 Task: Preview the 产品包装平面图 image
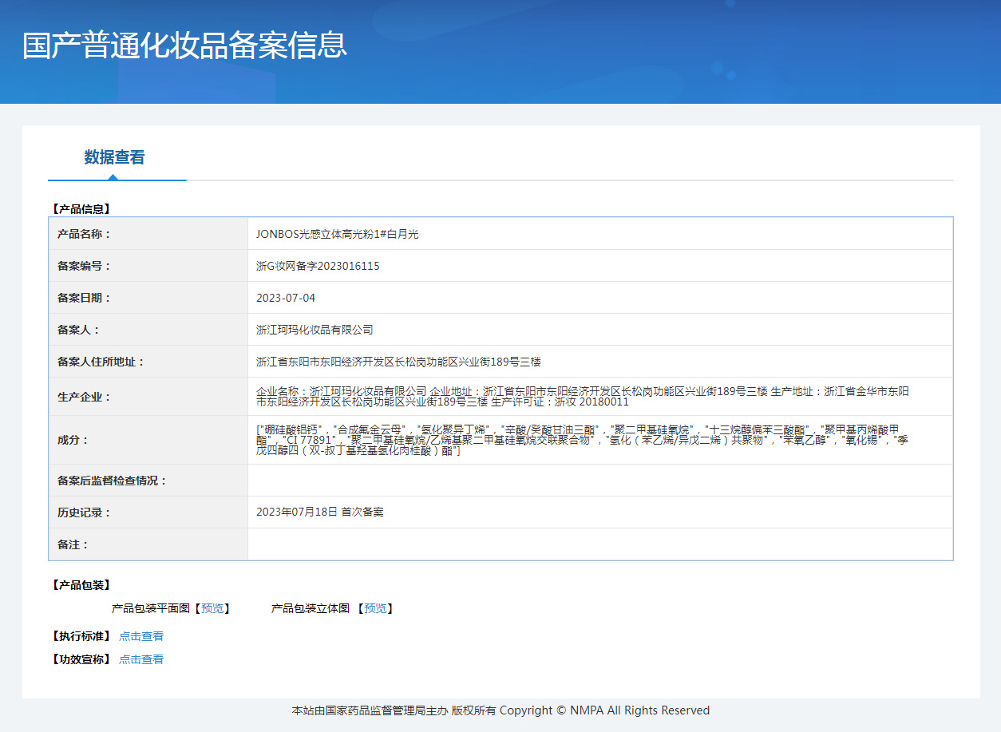tap(212, 608)
